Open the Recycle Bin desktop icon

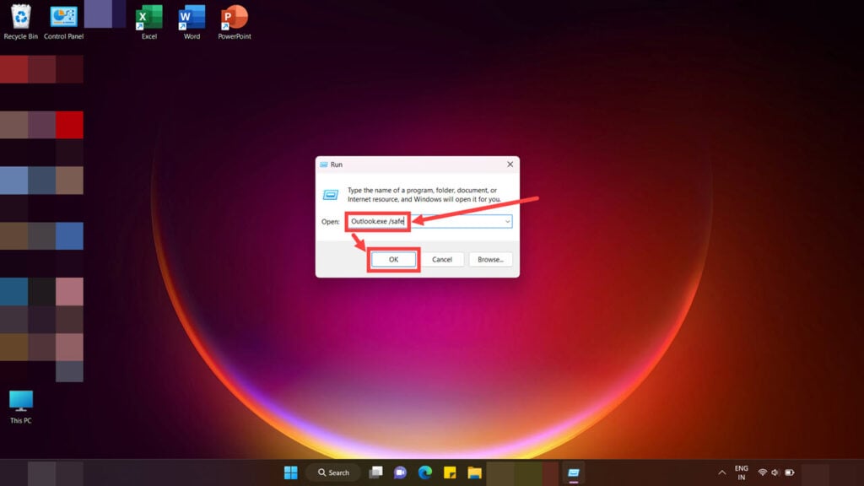pyautogui.click(x=21, y=22)
